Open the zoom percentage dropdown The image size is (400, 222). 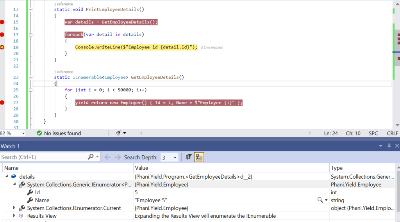(x=23, y=133)
